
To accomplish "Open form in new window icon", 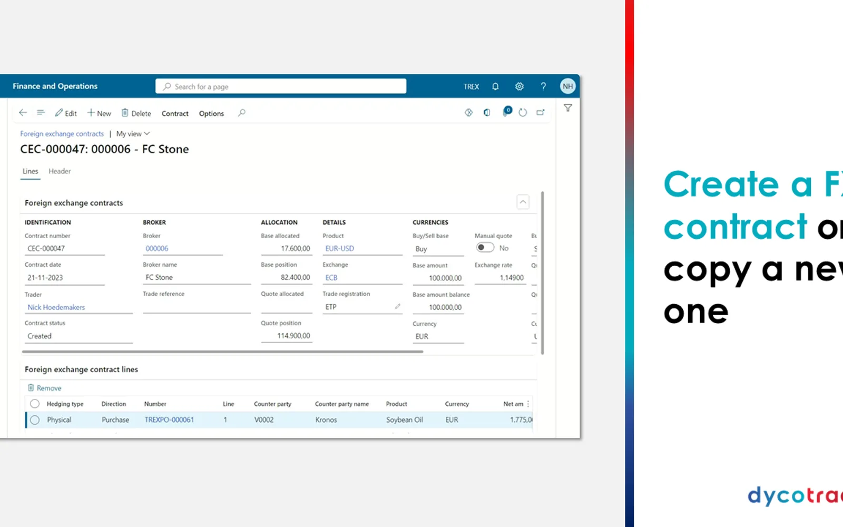I will 541,112.
